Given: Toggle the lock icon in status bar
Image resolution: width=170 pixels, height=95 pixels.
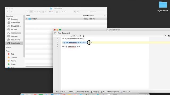Looking at the screenshot, I should point(104,92).
